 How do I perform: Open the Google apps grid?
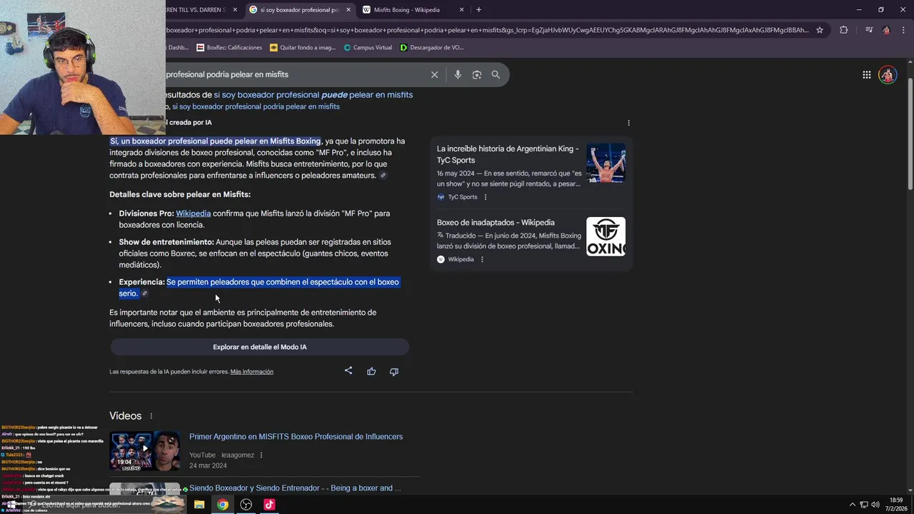[x=866, y=74]
